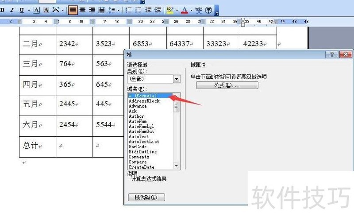This screenshot has height=224, width=354.
Task: Toggle Italic formatting
Action: [x=12, y=10]
